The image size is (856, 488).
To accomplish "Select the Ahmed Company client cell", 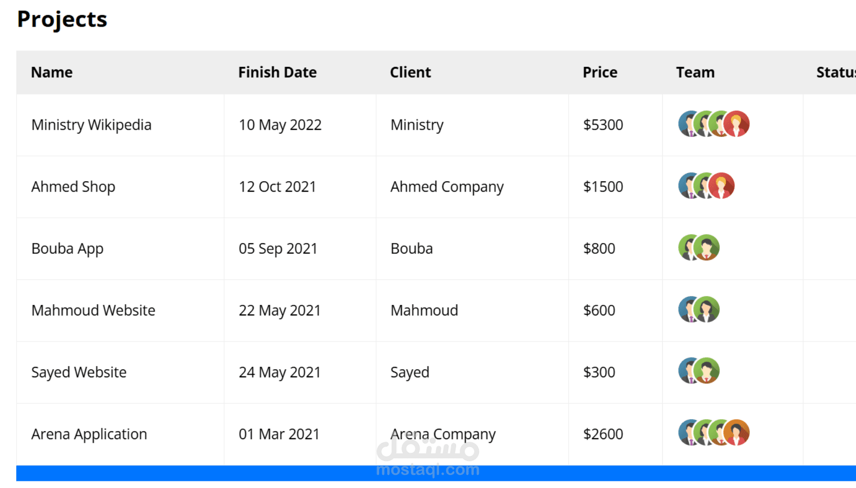I will click(x=447, y=187).
